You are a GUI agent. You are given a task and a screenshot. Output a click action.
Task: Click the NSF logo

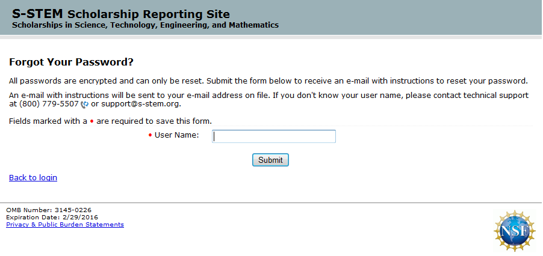click(x=514, y=230)
